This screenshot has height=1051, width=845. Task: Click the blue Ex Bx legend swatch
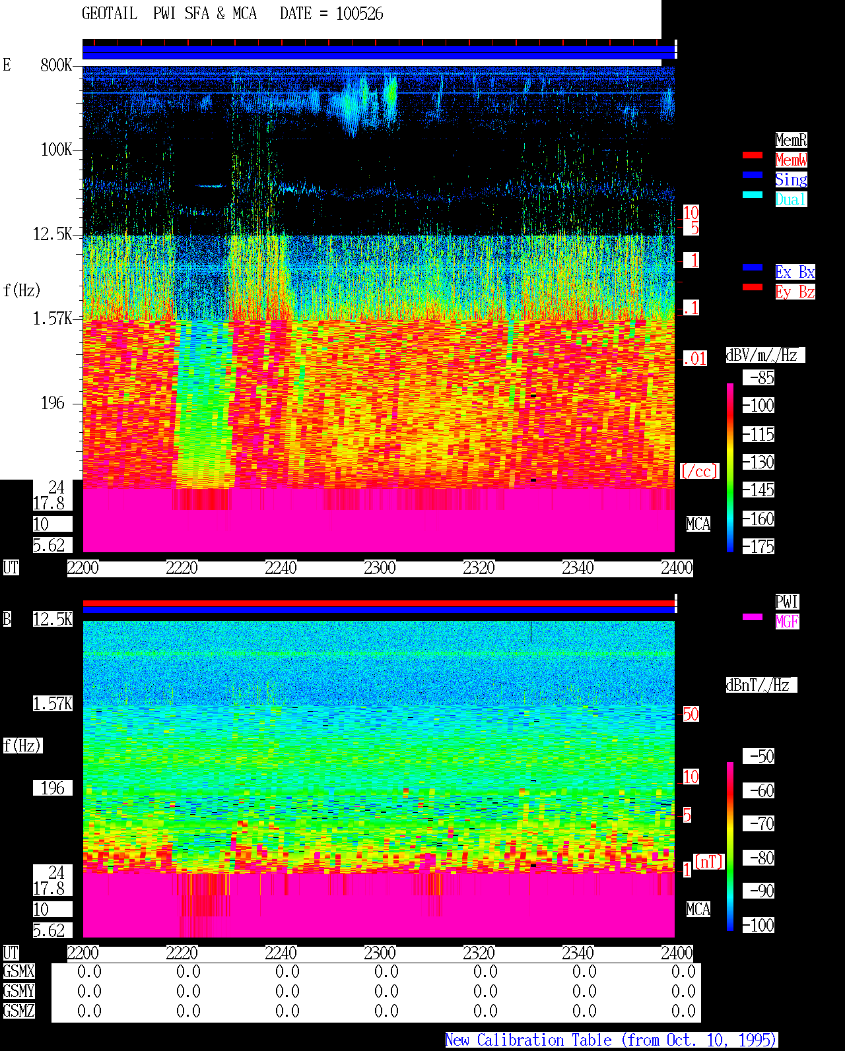click(753, 267)
